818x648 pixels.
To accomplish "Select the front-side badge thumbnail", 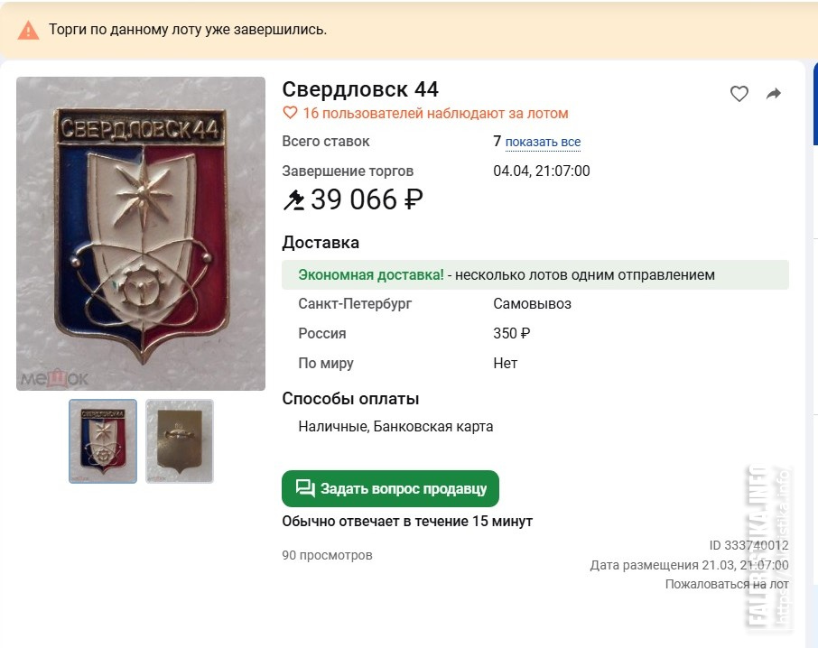I will [x=103, y=441].
